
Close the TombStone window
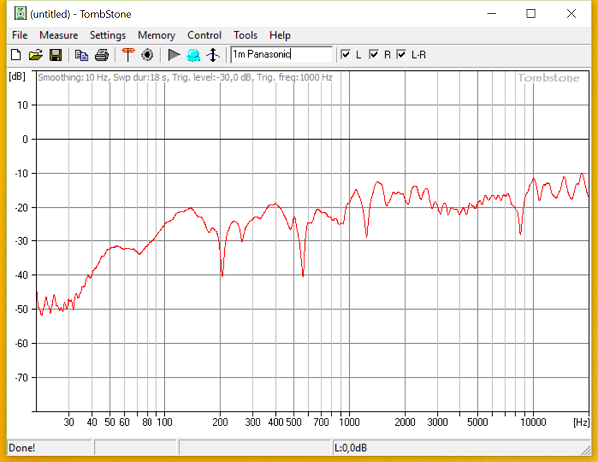pos(571,14)
